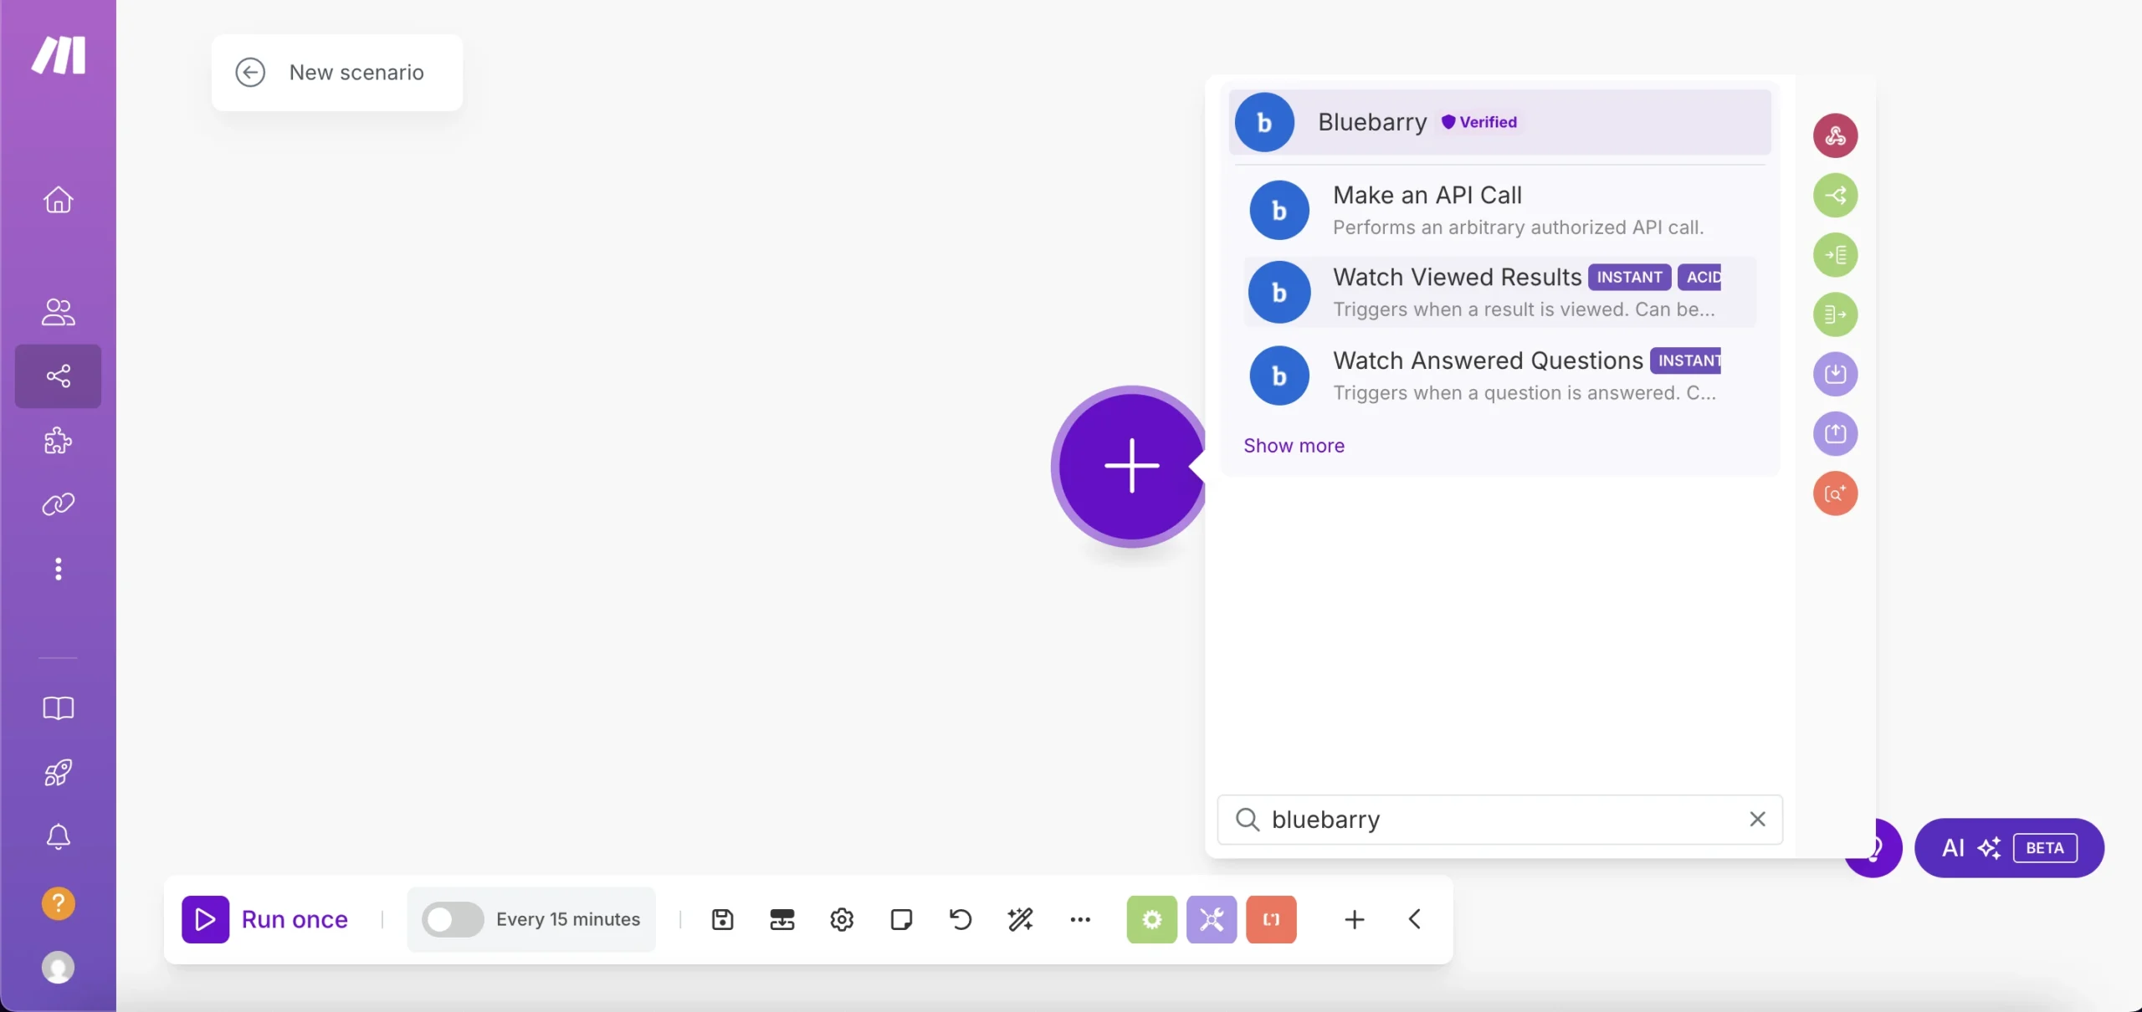Undo with the curved arrow icon

[961, 920]
